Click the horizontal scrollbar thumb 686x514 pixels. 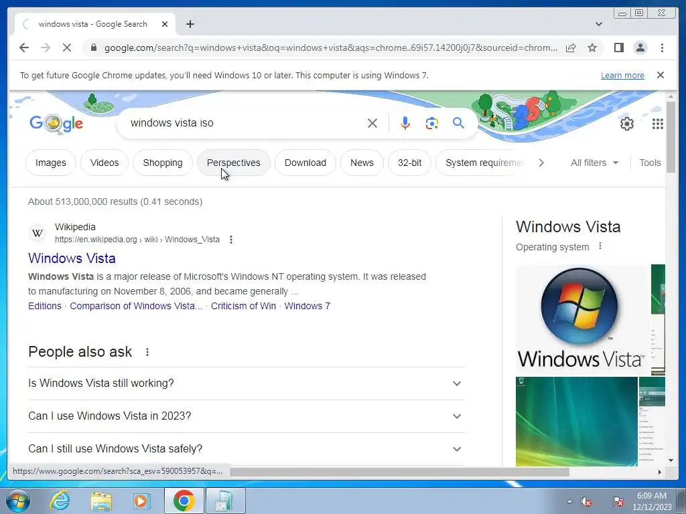[x=400, y=472]
